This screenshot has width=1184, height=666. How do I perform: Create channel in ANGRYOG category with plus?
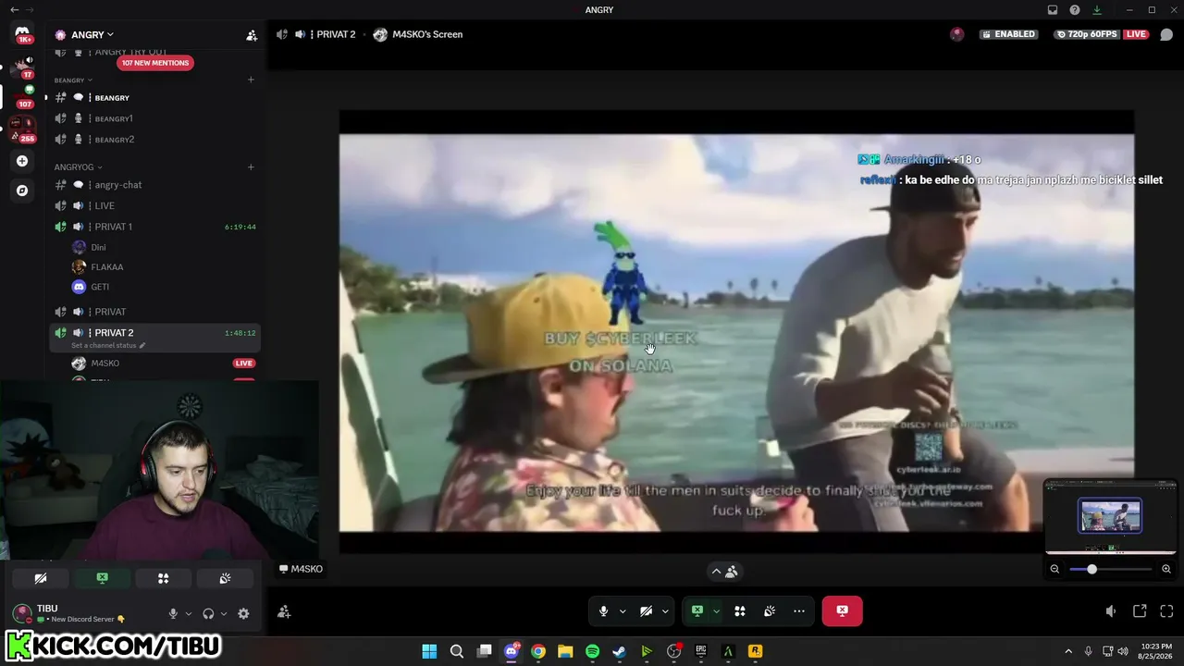click(x=251, y=167)
